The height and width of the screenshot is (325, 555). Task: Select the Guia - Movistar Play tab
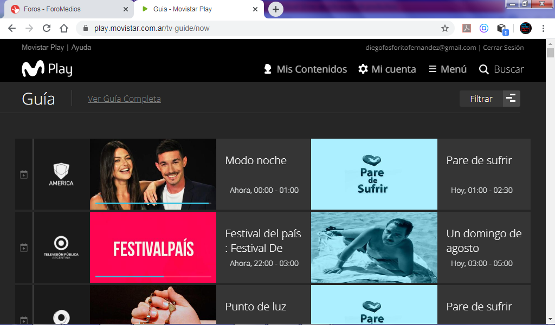[198, 9]
